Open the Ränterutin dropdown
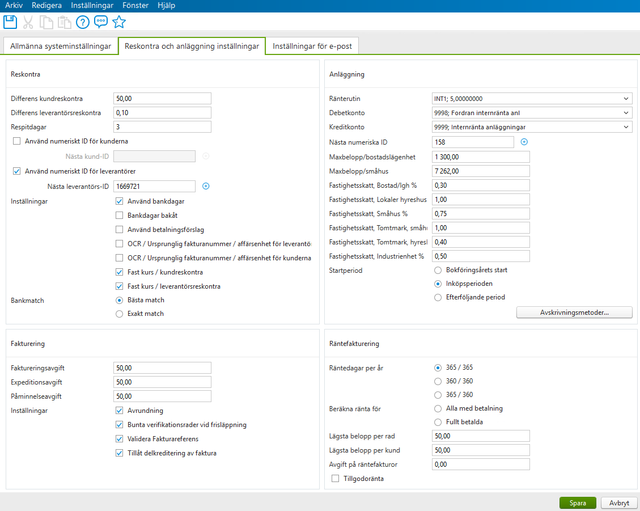640x511 pixels. point(627,98)
